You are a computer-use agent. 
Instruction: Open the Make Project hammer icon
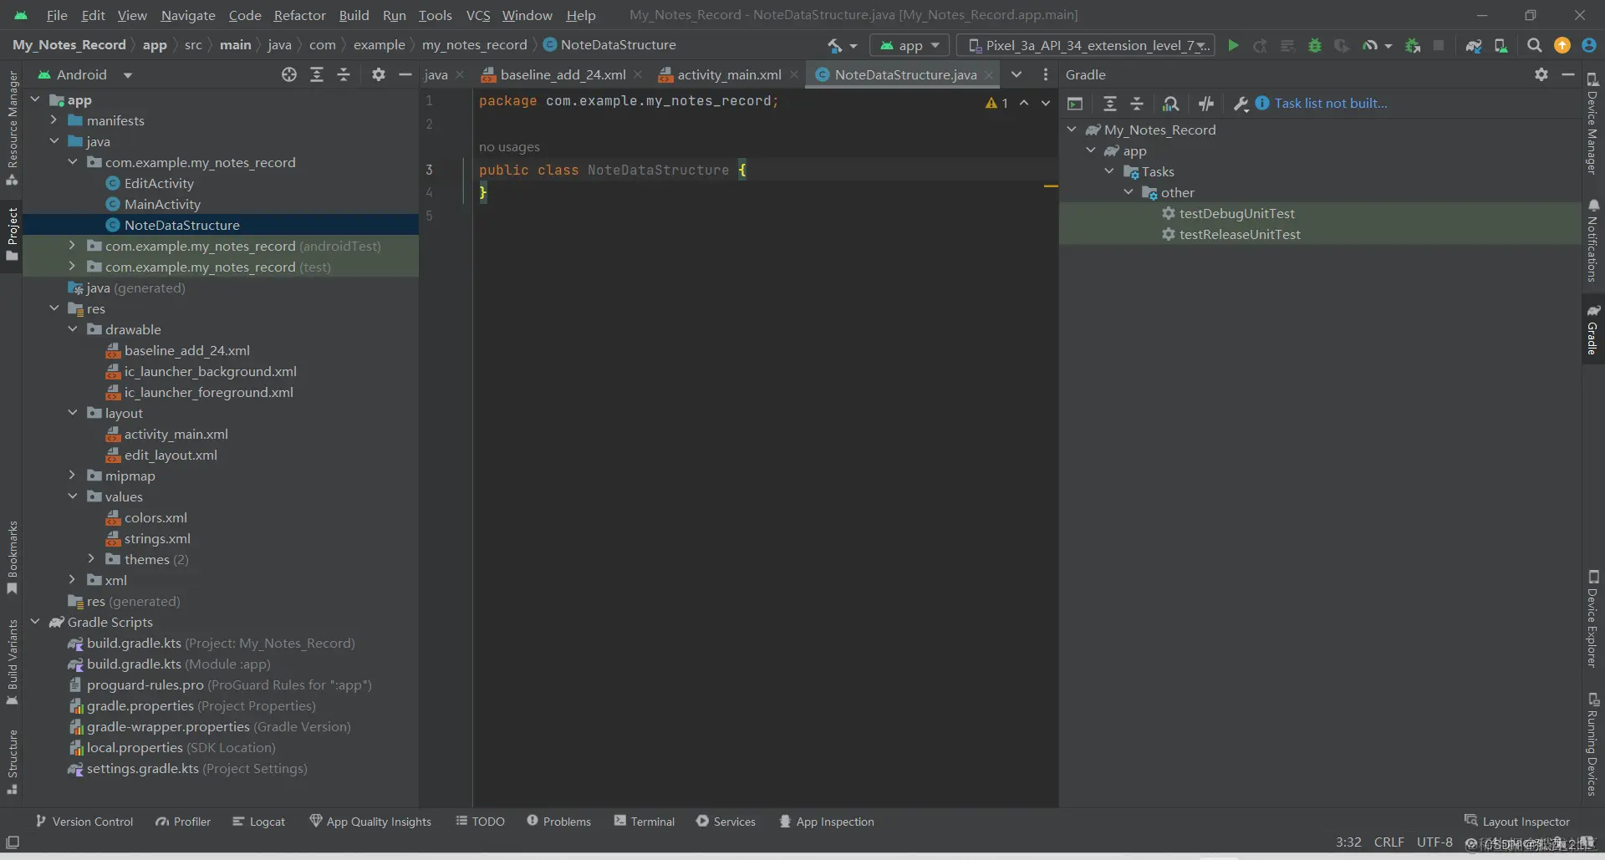click(834, 45)
